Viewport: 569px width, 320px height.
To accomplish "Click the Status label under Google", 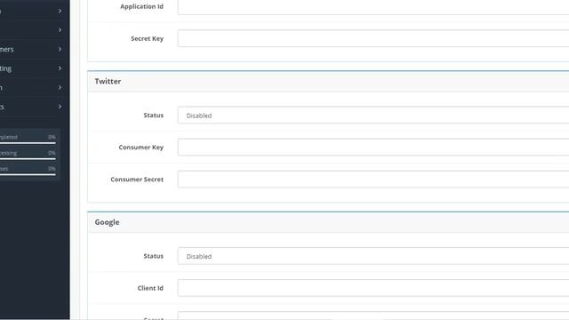I will pyautogui.click(x=154, y=256).
